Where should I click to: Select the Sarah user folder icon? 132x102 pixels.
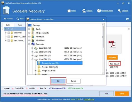click(33, 29)
